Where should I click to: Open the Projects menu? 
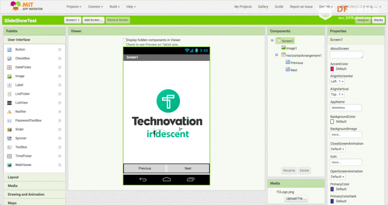(74, 7)
